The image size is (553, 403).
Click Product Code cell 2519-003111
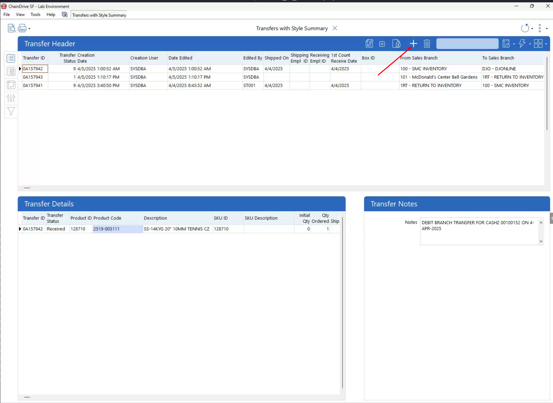pos(118,229)
